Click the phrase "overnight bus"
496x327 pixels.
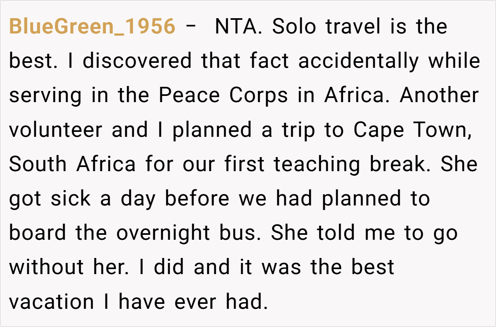tap(190, 233)
